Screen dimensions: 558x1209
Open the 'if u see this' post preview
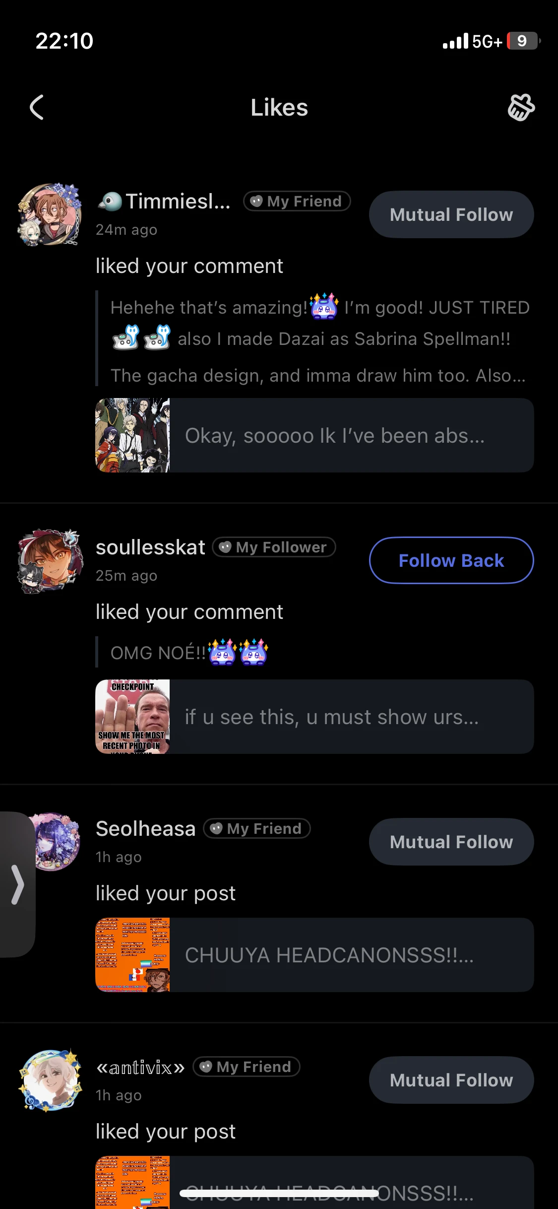pyautogui.click(x=314, y=717)
